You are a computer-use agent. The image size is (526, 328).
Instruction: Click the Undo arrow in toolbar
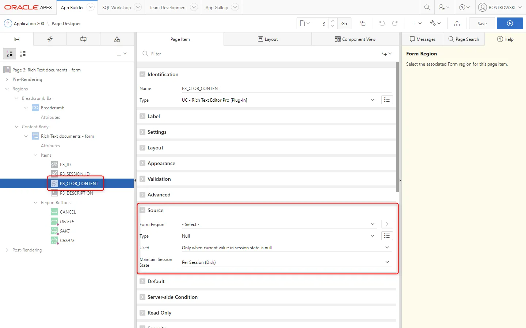pos(382,23)
